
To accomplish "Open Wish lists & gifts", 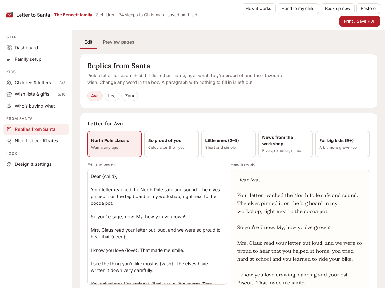I will coord(36,94).
